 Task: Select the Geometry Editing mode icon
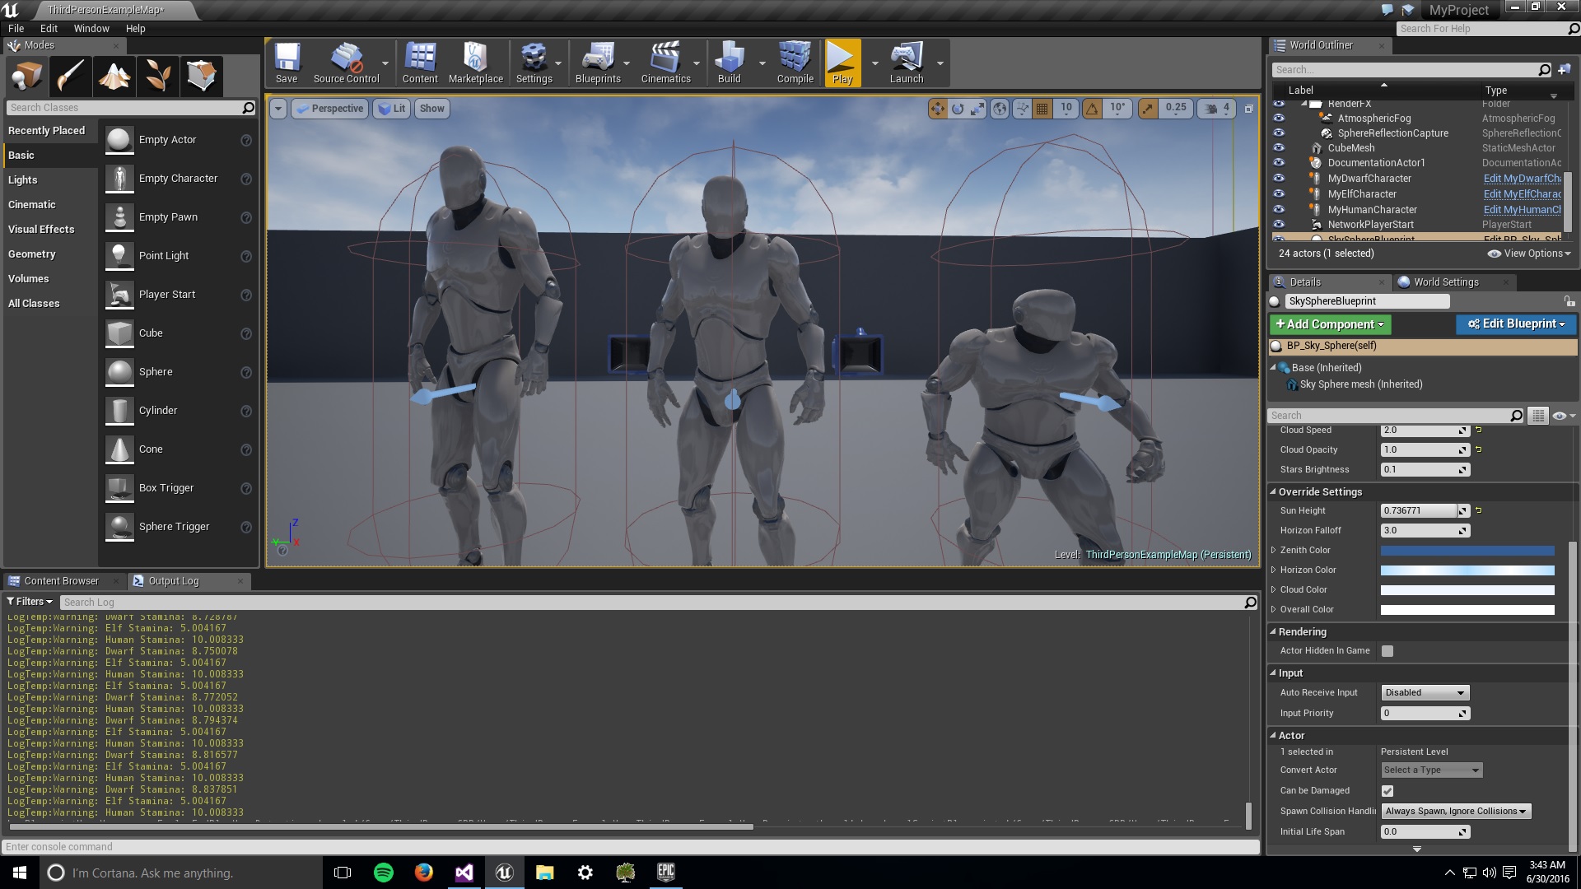201,77
